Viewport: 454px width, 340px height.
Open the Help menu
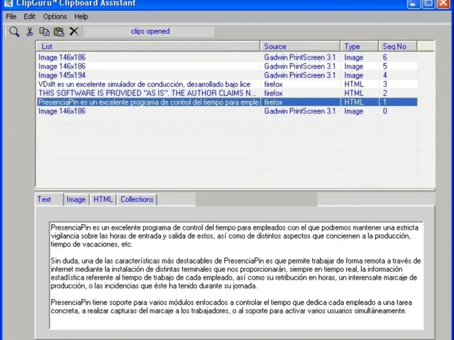(x=81, y=16)
